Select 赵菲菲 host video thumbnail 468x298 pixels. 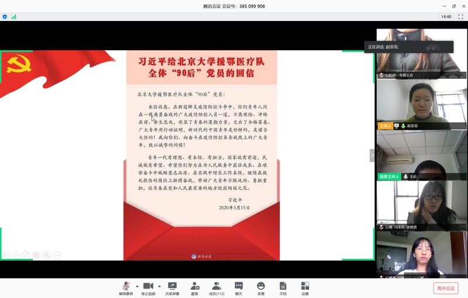(x=421, y=104)
